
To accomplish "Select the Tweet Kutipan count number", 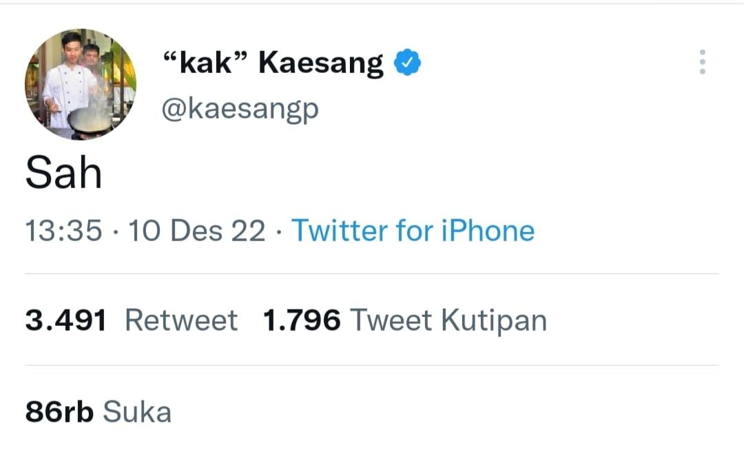I will [302, 319].
